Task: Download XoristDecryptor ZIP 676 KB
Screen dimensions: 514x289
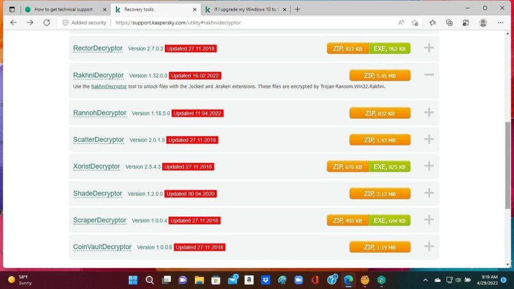Action: 347,167
